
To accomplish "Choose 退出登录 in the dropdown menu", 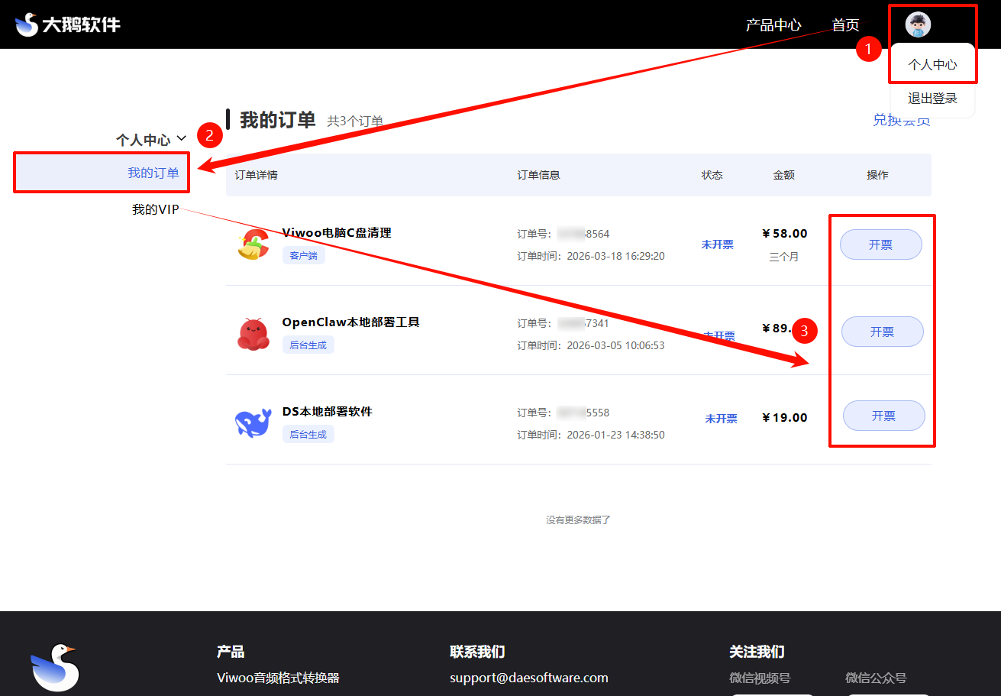I will point(932,99).
